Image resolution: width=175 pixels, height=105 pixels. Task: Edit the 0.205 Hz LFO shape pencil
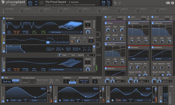(x=97, y=100)
